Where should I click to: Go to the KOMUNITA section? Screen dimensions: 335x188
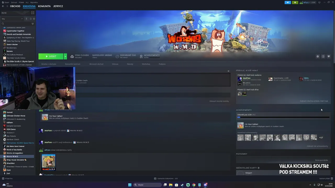coord(44,6)
